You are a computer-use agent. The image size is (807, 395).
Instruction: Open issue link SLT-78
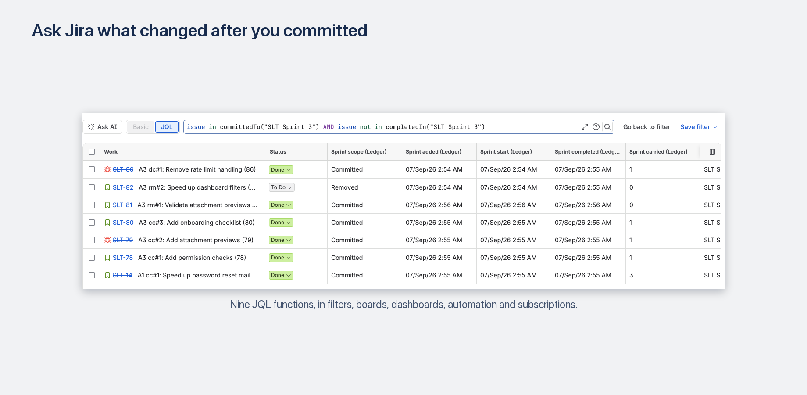(x=123, y=258)
